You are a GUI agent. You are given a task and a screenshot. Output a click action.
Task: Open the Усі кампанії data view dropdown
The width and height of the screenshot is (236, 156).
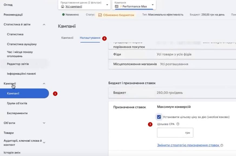[107, 5]
